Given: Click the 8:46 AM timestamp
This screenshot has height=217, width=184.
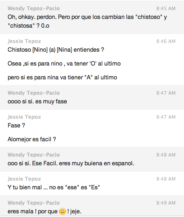Looking at the screenshot, I should coord(166,41).
